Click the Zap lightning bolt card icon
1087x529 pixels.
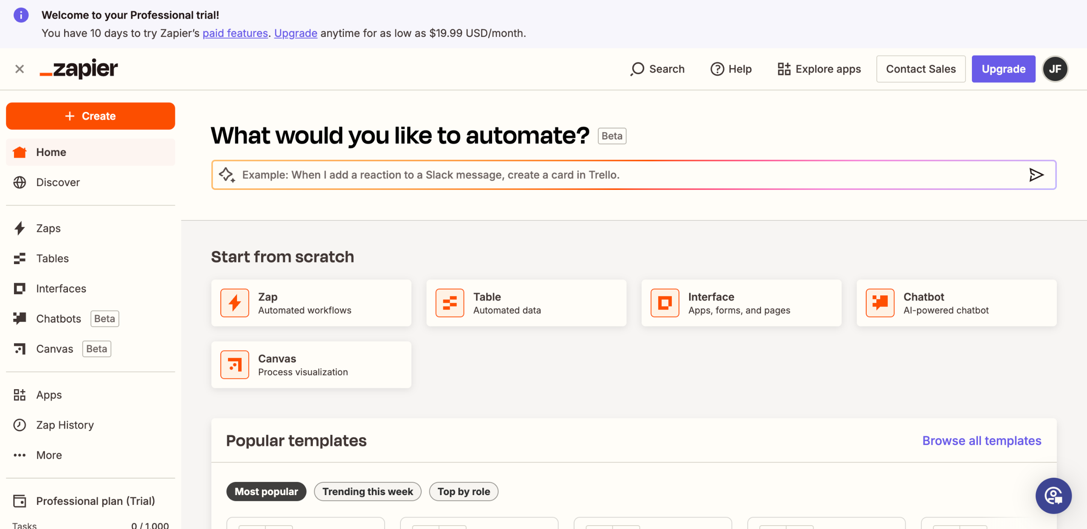click(x=234, y=303)
